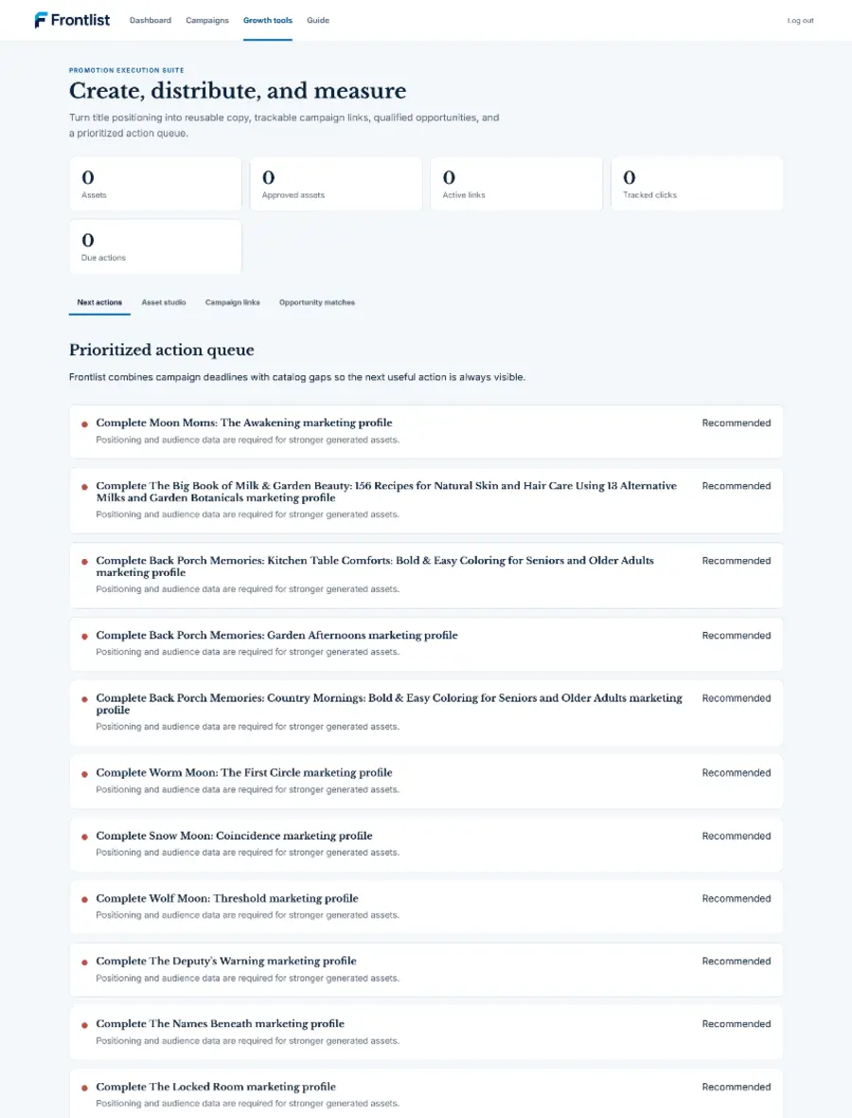Open Complete The Names Beneath marketing profile
The image size is (852, 1118).
pyautogui.click(x=426, y=1033)
